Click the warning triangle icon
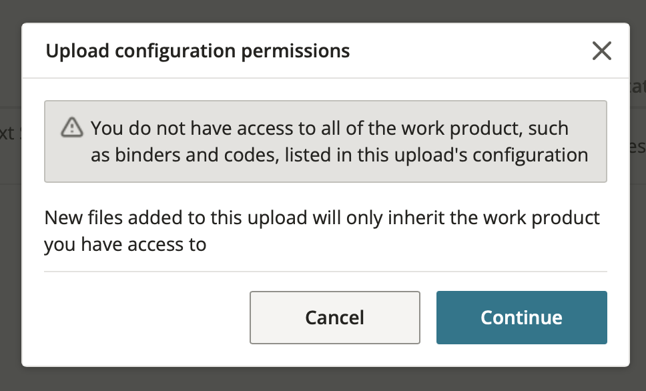 pyautogui.click(x=72, y=127)
